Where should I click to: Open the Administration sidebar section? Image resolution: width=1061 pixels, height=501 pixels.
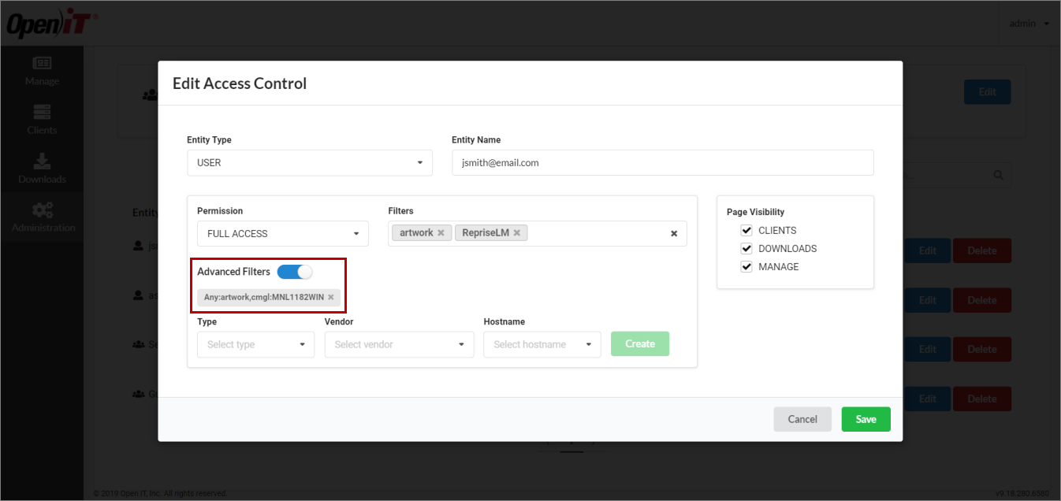point(42,217)
